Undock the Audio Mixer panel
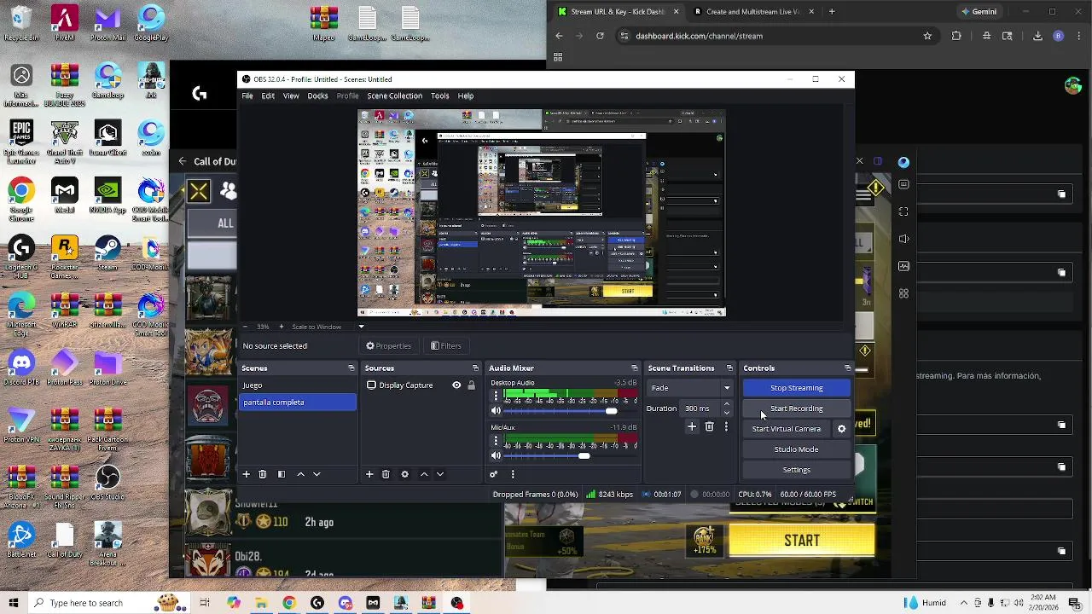1092x614 pixels. pos(634,368)
